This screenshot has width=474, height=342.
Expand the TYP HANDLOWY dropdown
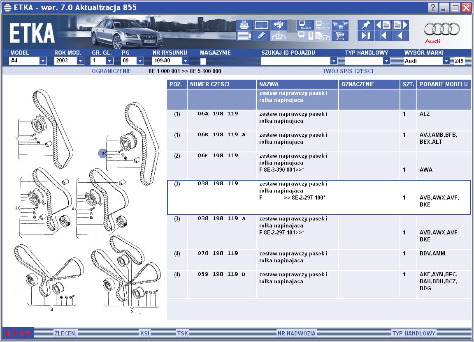click(x=386, y=61)
